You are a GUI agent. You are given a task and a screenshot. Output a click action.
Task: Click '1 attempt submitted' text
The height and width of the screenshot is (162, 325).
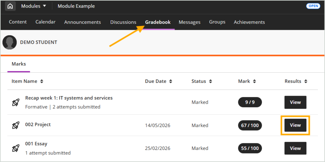[x=48, y=153]
